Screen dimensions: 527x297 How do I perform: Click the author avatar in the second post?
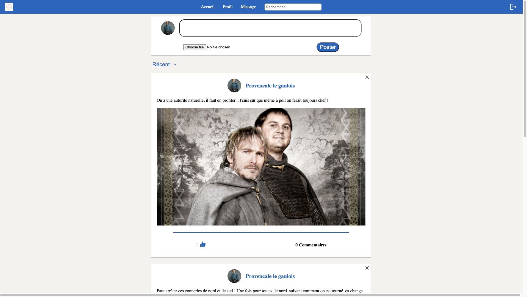pyautogui.click(x=234, y=276)
